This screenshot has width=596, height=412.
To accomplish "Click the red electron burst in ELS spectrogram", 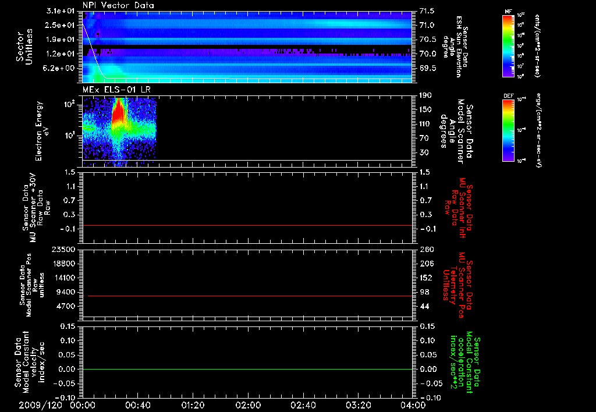I will point(119,110).
